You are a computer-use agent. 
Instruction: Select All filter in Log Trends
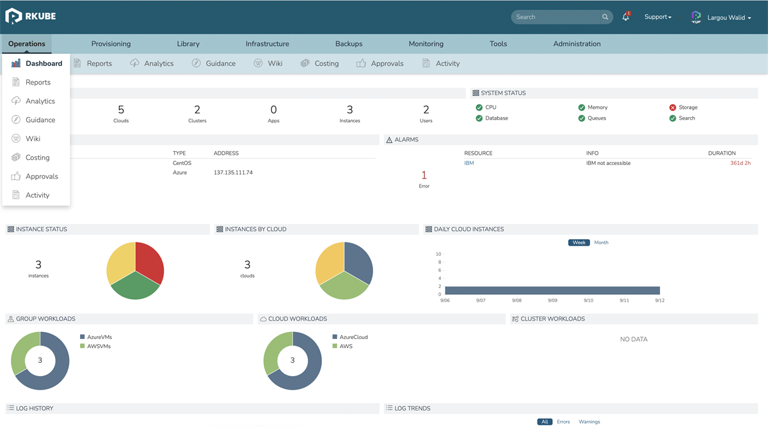[x=545, y=422]
